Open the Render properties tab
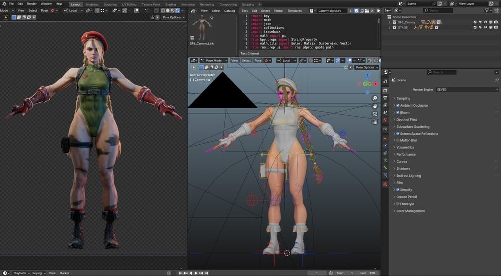The image size is (501, 276). (385, 90)
